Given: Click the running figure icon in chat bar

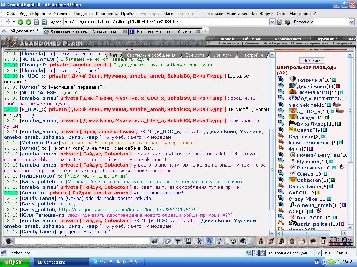Looking at the screenshot, I should (199, 241).
